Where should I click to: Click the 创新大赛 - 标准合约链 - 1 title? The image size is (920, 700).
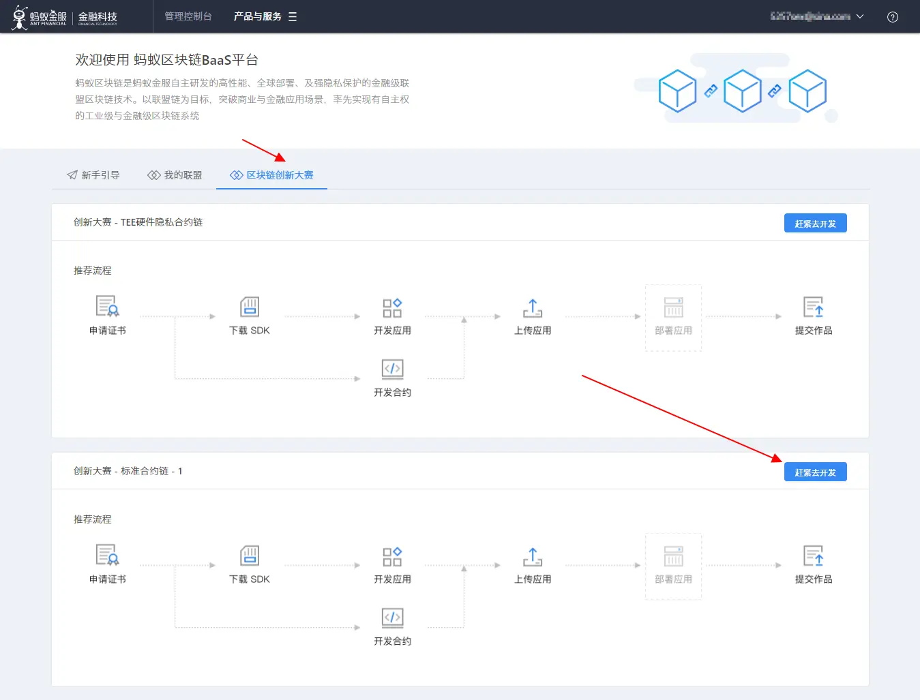(x=128, y=471)
